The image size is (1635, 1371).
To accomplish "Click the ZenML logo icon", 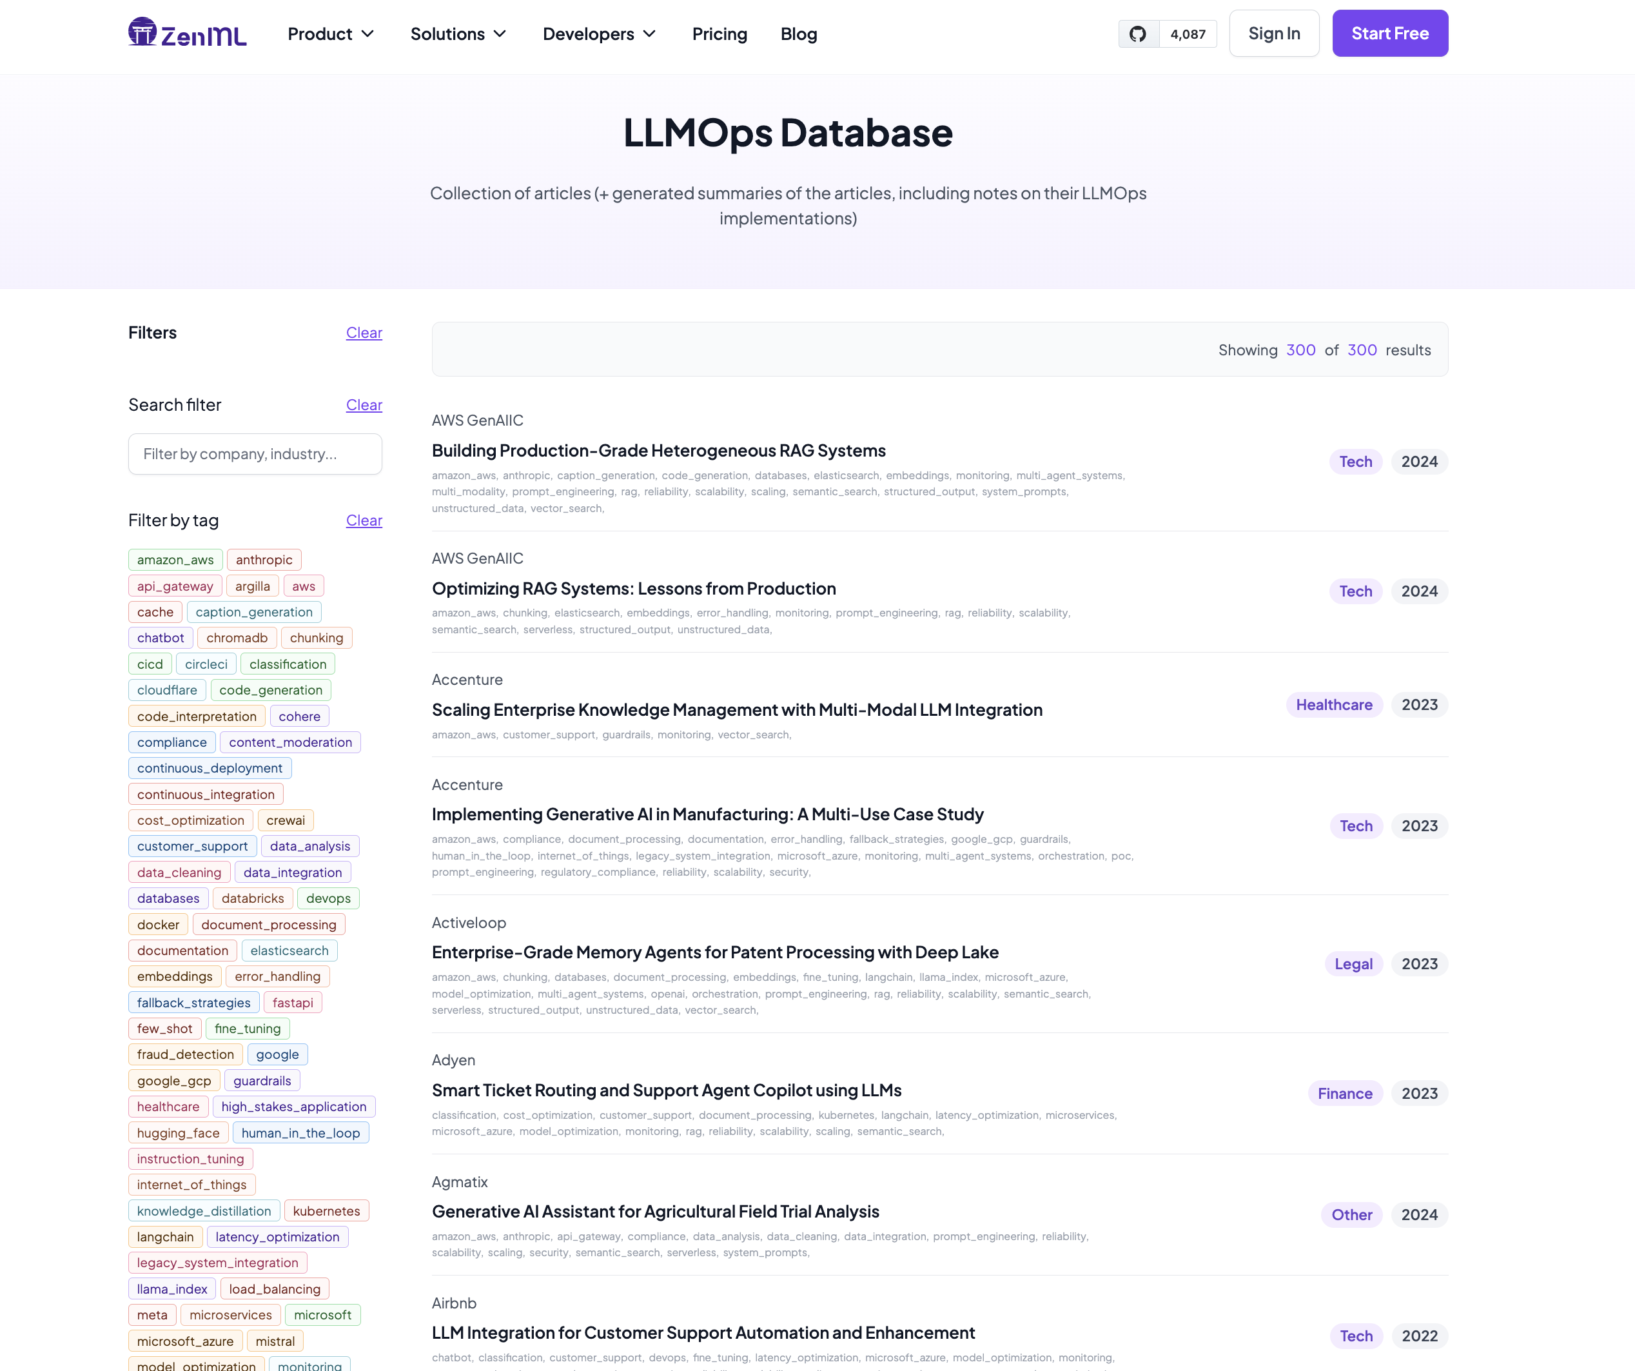I will [x=143, y=33].
